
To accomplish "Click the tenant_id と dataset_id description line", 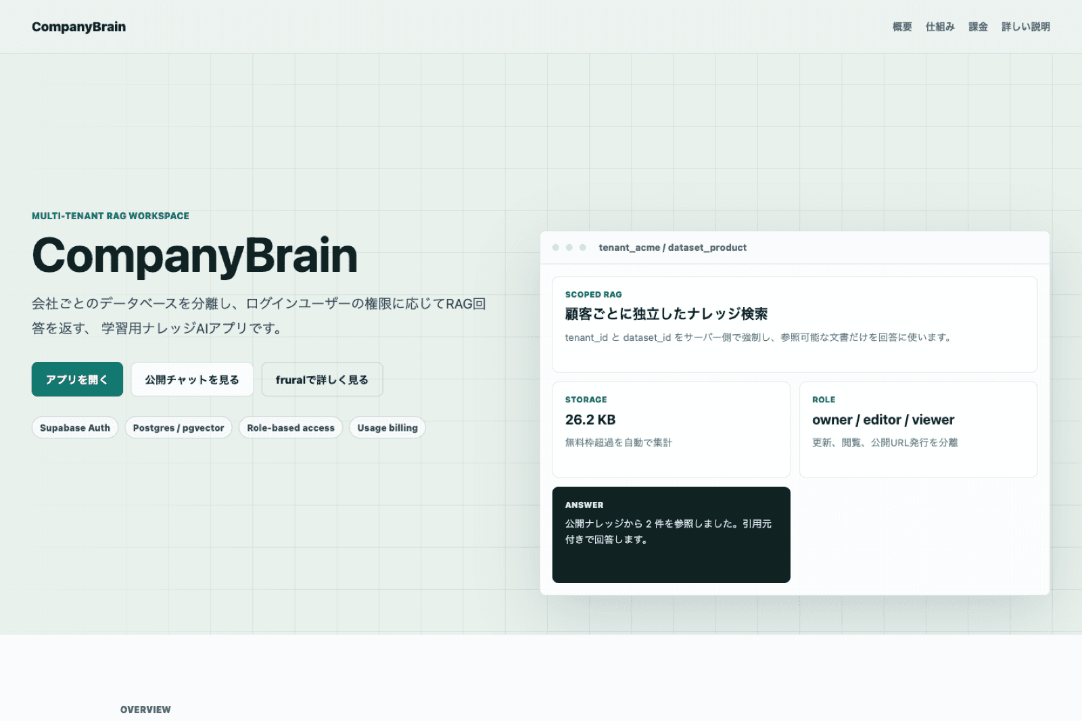I will pos(758,338).
